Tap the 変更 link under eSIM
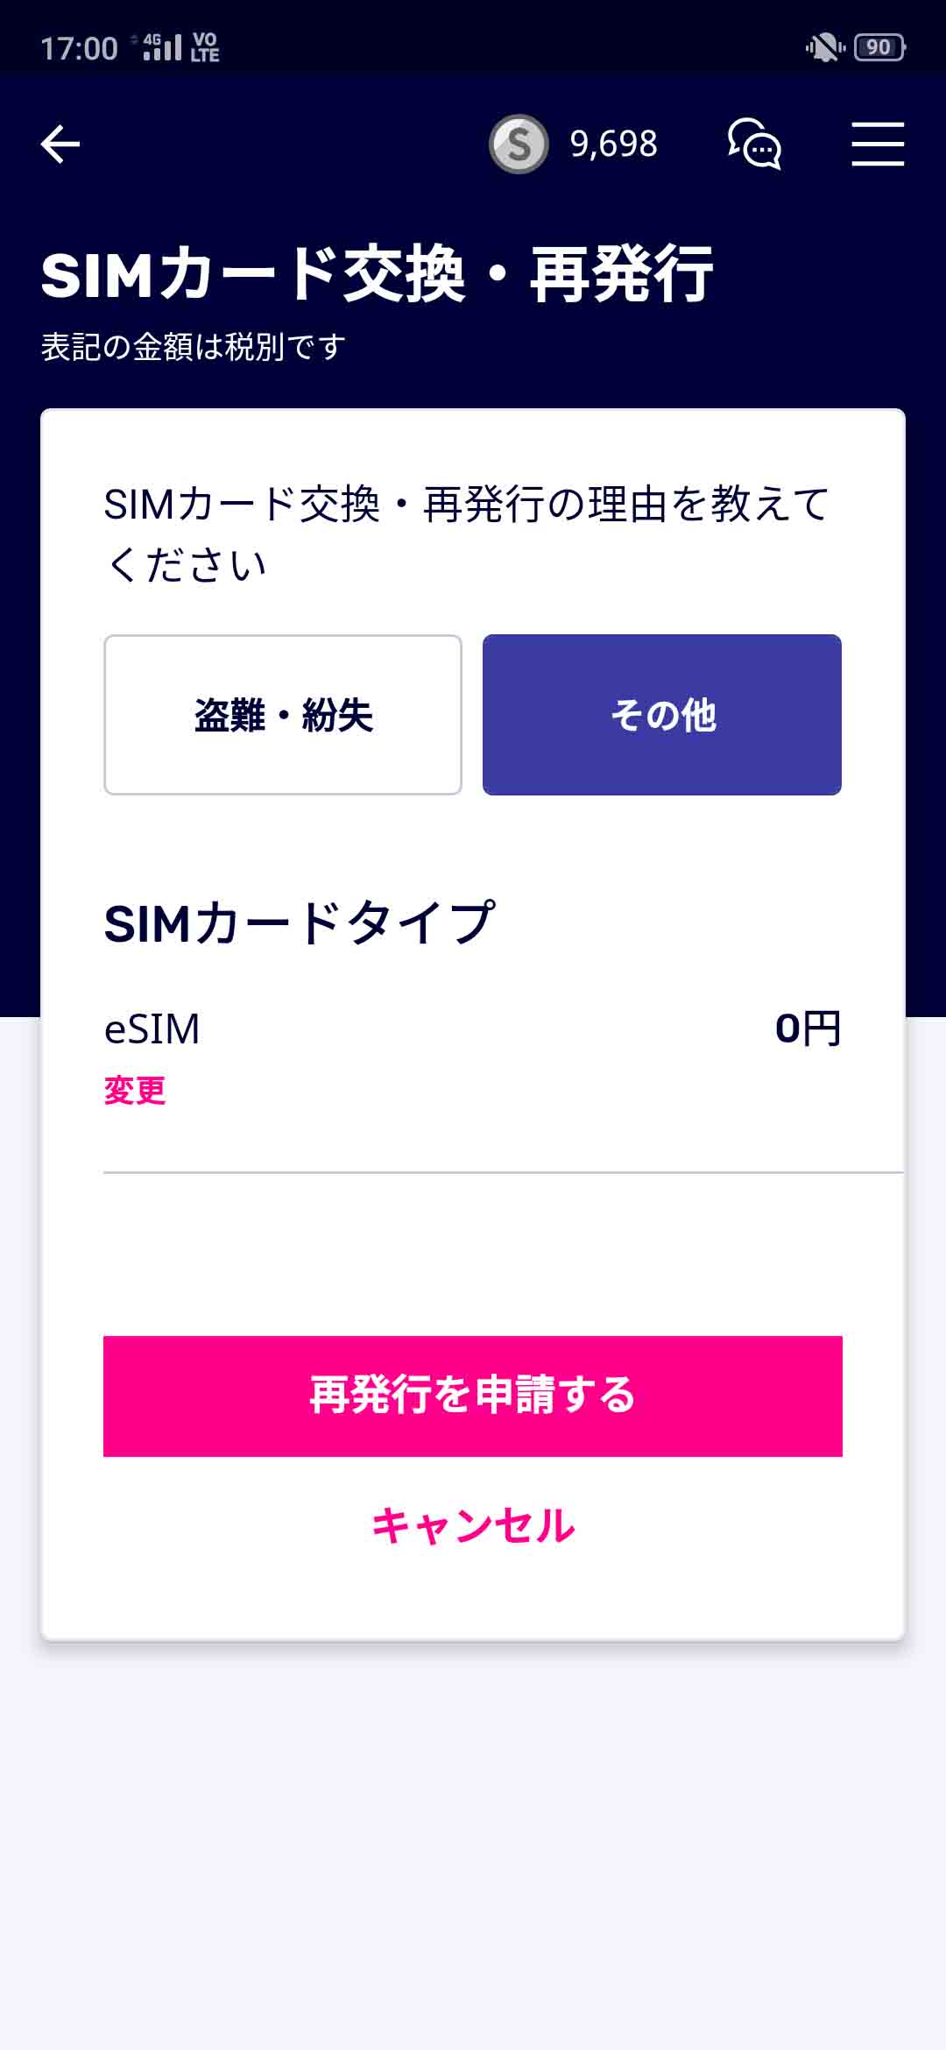This screenshot has height=2050, width=946. point(135,1091)
